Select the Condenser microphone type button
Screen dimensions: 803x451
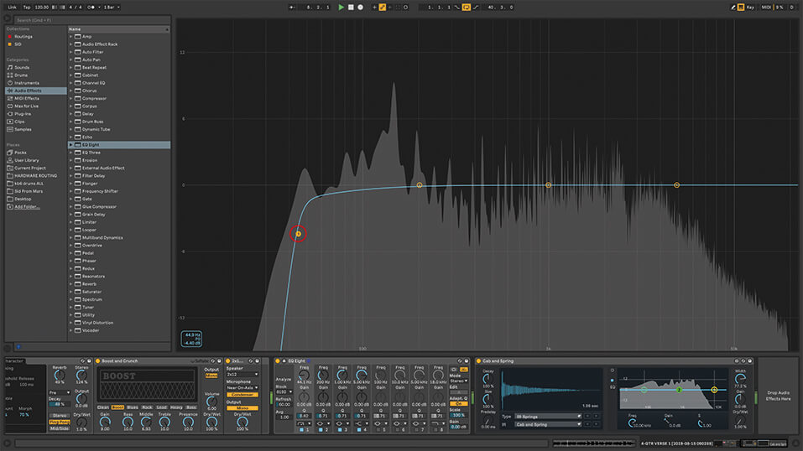point(242,395)
